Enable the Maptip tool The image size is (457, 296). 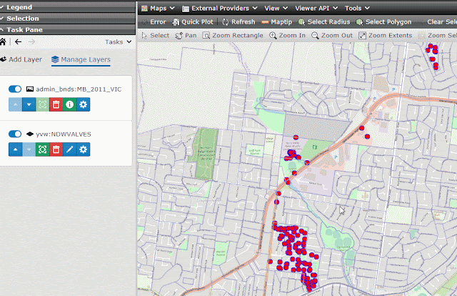tap(277, 22)
